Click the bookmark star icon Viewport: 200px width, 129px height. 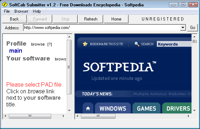click(x=85, y=44)
